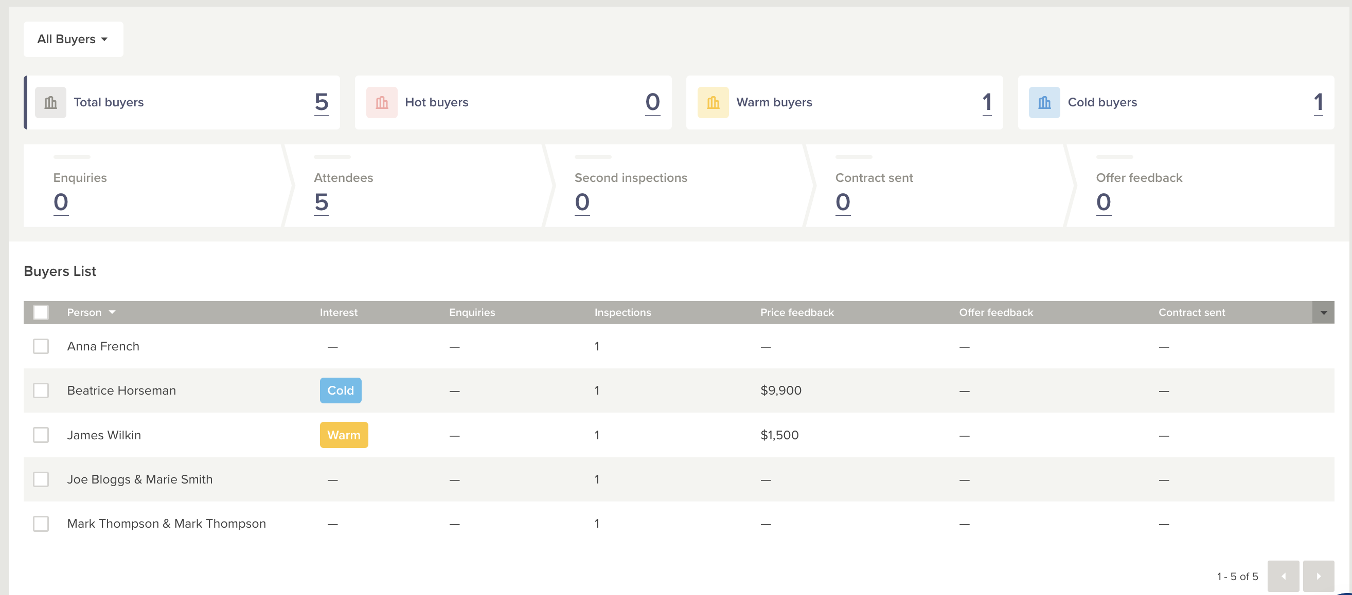Open Beatrice Horseman's buyer record
The height and width of the screenshot is (595, 1352).
point(121,390)
